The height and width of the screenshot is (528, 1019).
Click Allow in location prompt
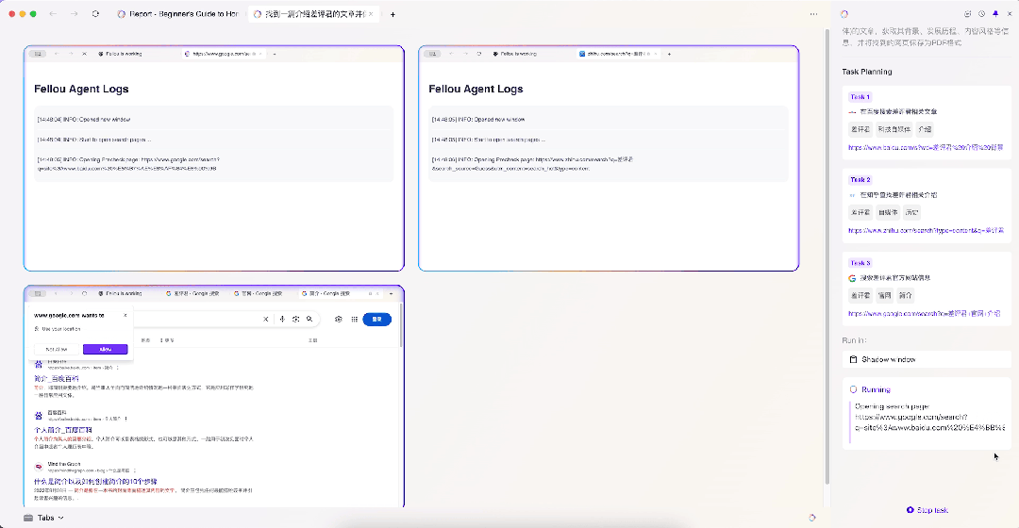106,350
